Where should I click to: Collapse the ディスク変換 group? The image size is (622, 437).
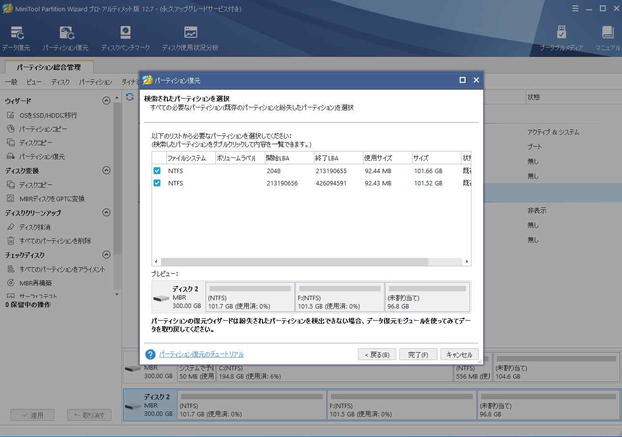tap(106, 170)
